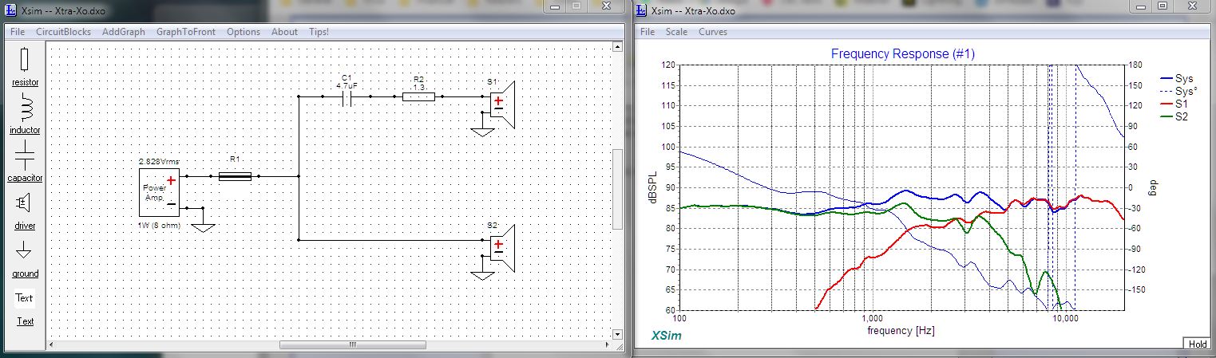The image size is (1216, 358).
Task: Select the capacitor component in the palette
Action: [x=25, y=161]
